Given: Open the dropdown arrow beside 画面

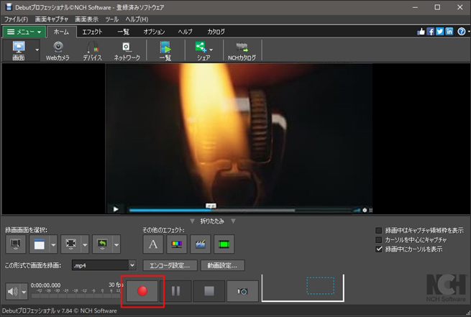Looking at the screenshot, I should click(x=37, y=50).
